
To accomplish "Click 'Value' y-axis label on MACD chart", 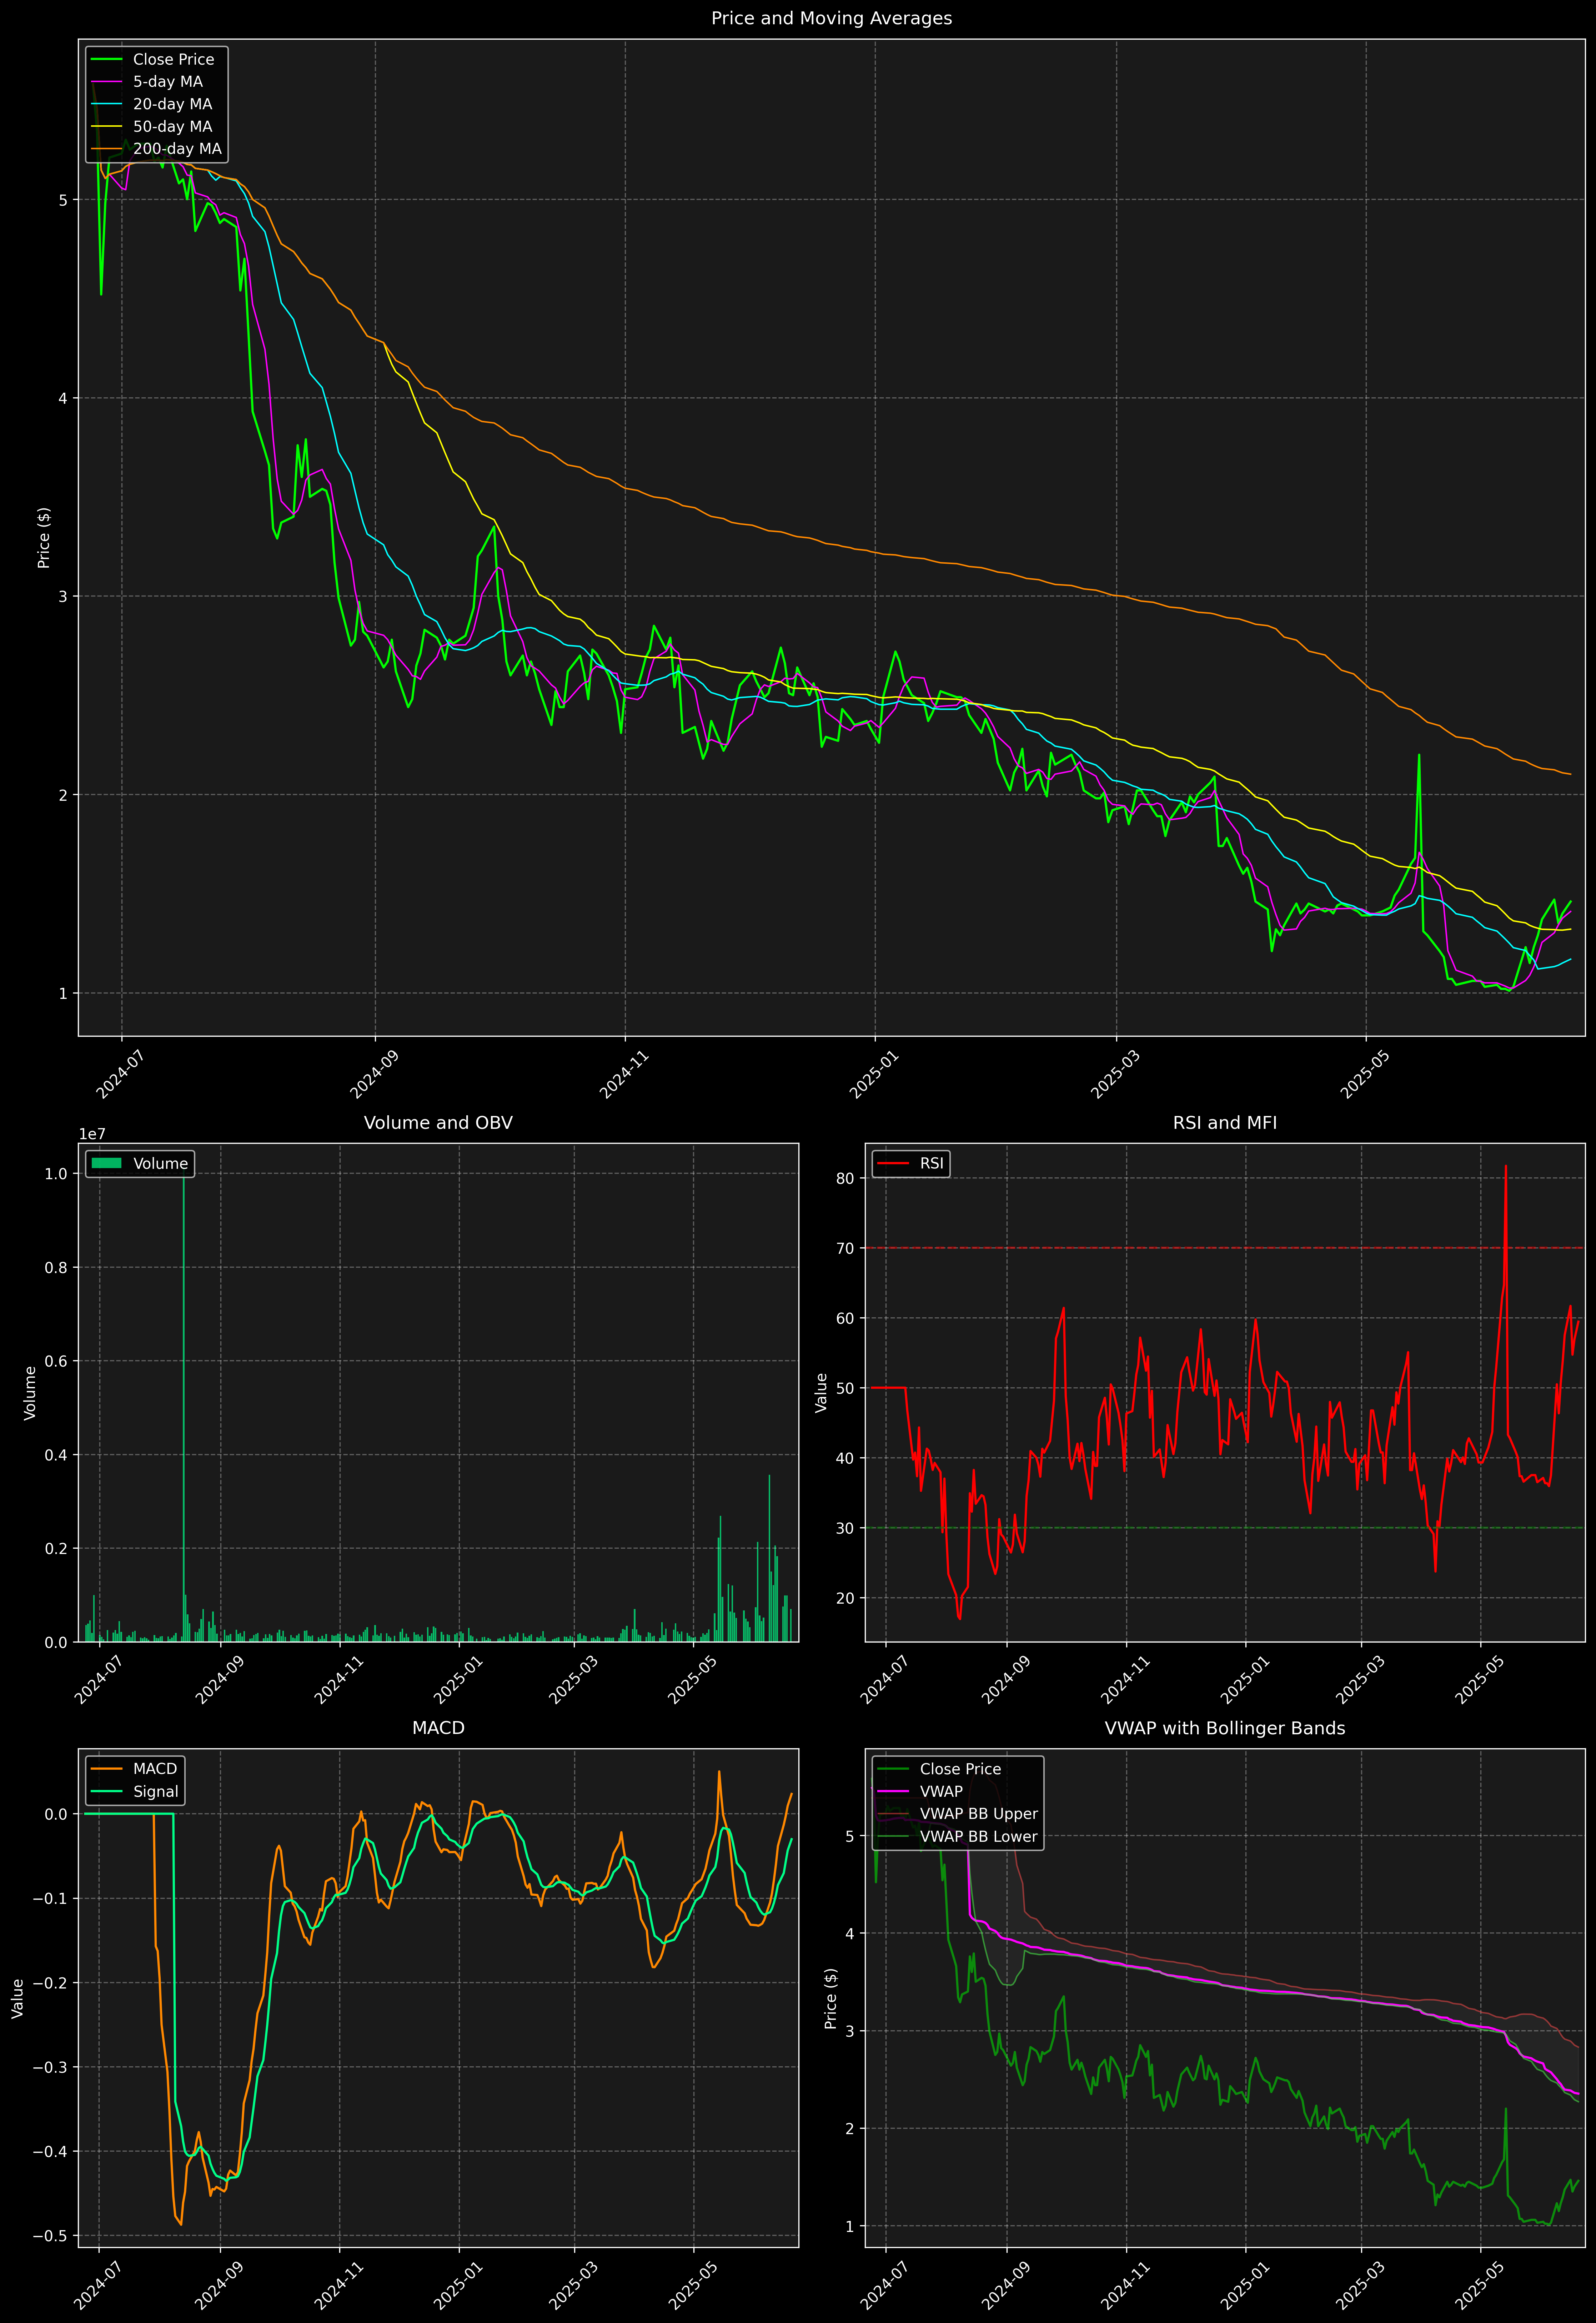I will point(17,1998).
